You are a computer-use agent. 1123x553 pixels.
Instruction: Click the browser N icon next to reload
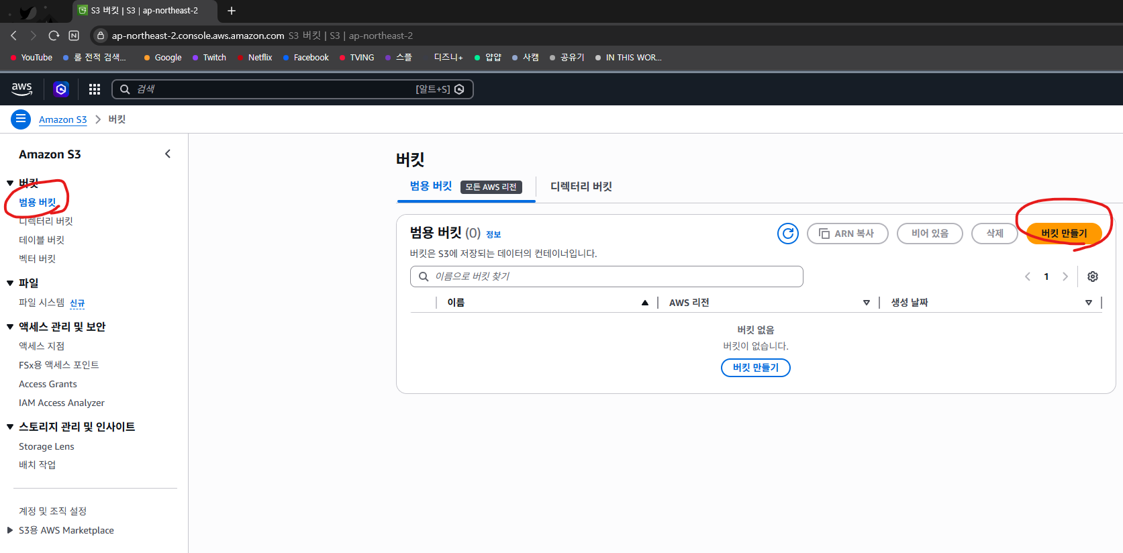(74, 36)
